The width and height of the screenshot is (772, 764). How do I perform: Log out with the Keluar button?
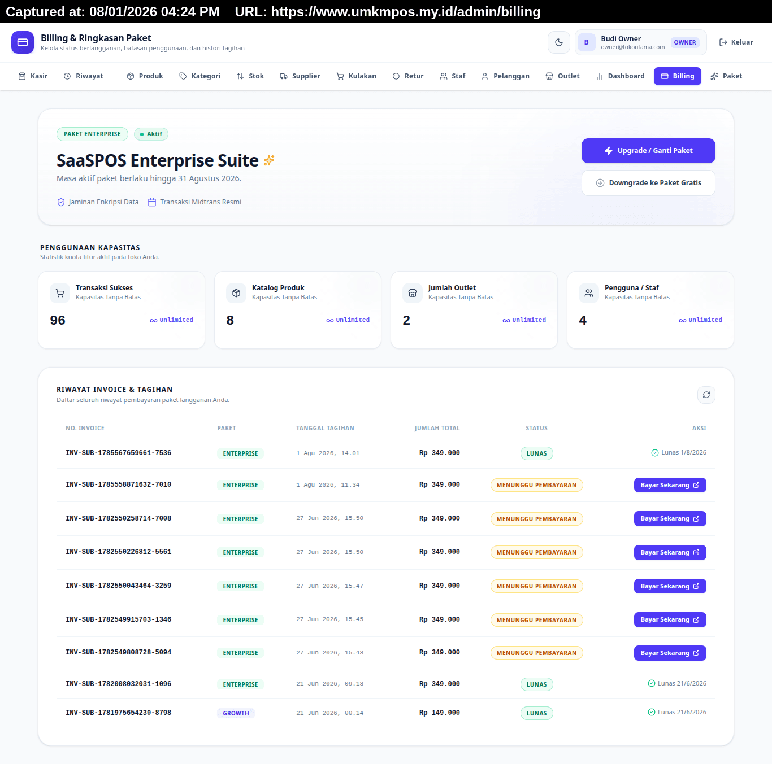pyautogui.click(x=736, y=42)
